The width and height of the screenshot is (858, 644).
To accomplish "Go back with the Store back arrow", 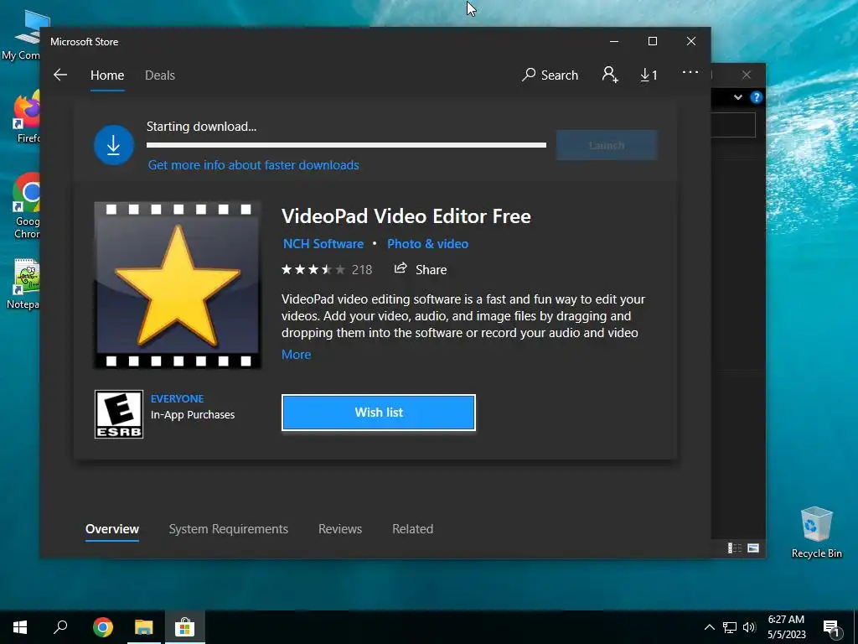I will [x=60, y=75].
